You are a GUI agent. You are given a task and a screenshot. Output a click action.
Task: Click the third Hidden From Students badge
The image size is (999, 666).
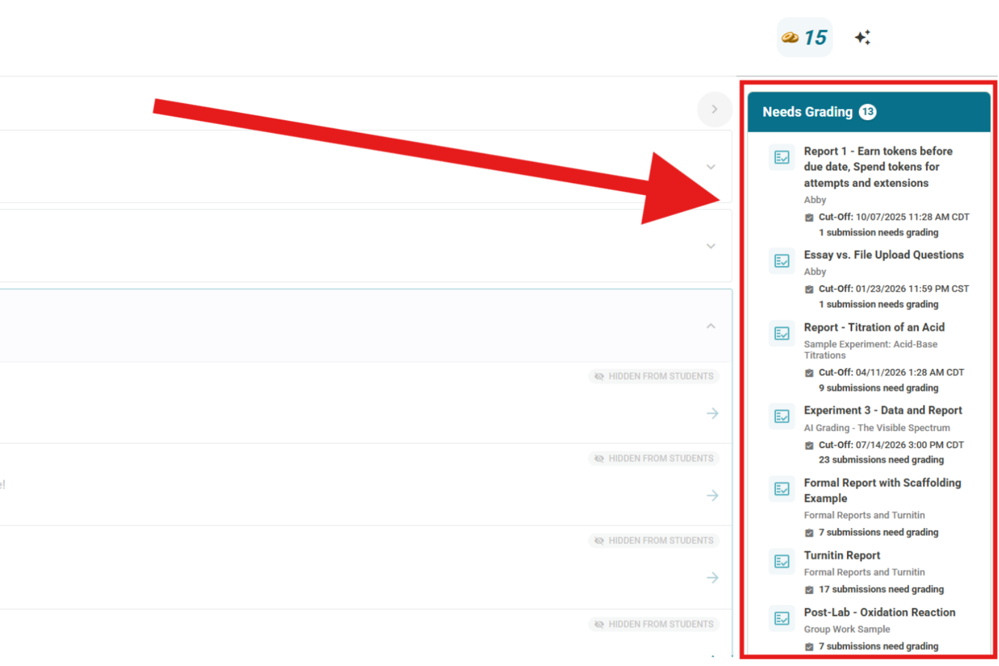654,541
